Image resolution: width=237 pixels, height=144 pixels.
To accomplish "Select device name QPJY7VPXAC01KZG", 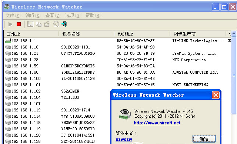I will [78, 53].
